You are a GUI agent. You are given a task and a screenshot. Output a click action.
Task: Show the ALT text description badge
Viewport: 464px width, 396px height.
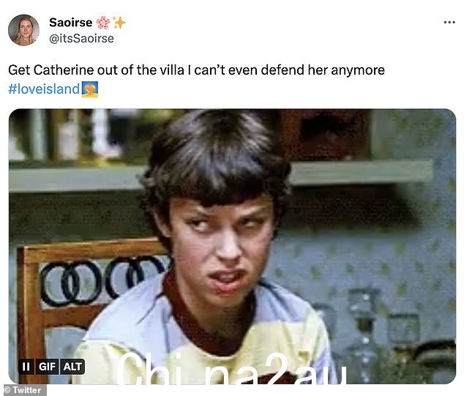click(x=72, y=367)
